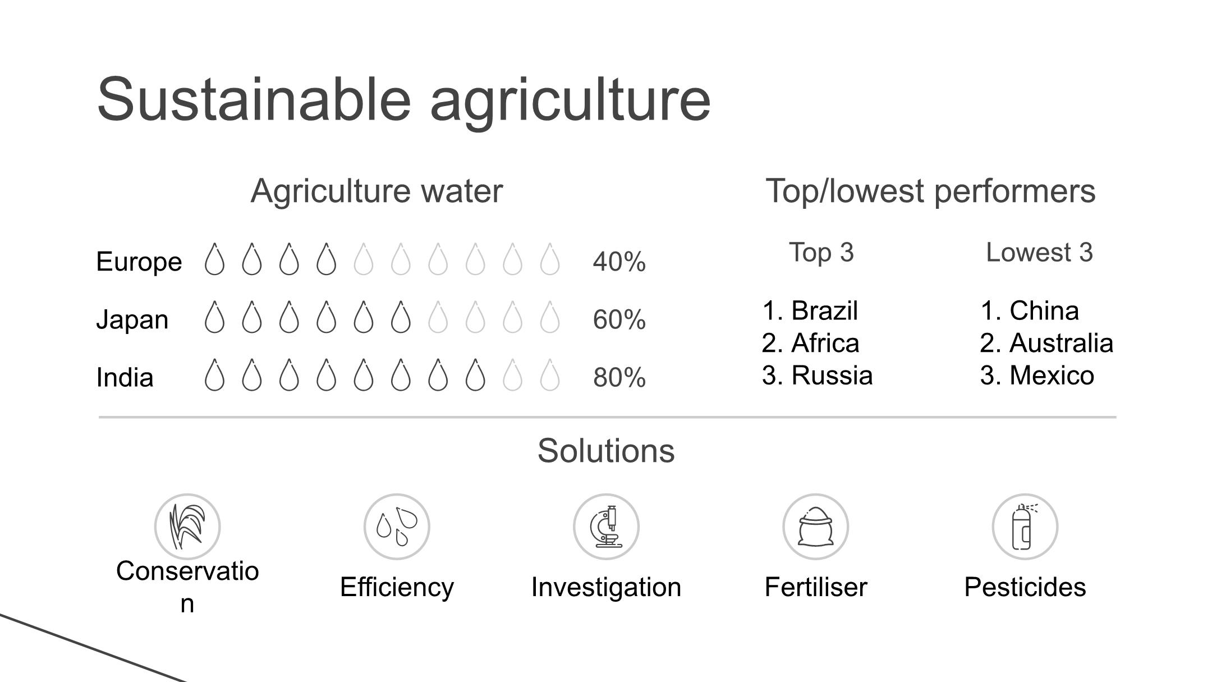Click the 80% value for India

[619, 377]
